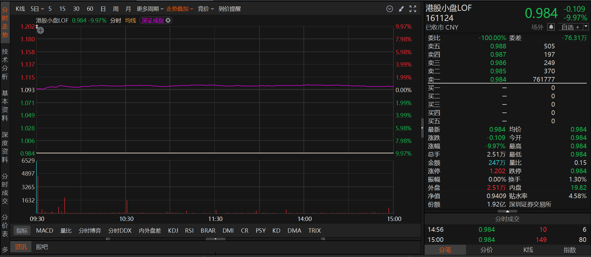Add stock to watchlist via 自选 +
Screen dimensions: 591x257
[570, 27]
